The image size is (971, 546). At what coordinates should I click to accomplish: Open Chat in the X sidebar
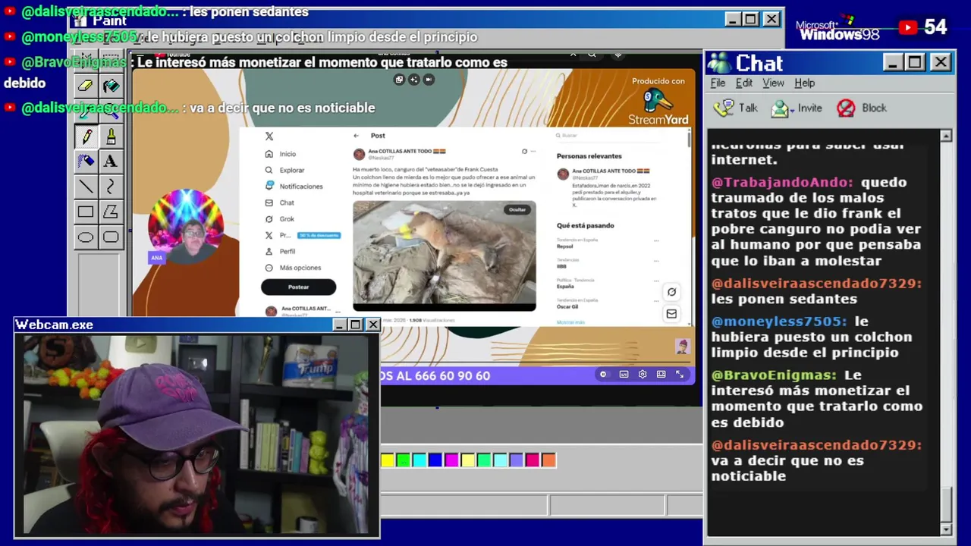point(279,202)
